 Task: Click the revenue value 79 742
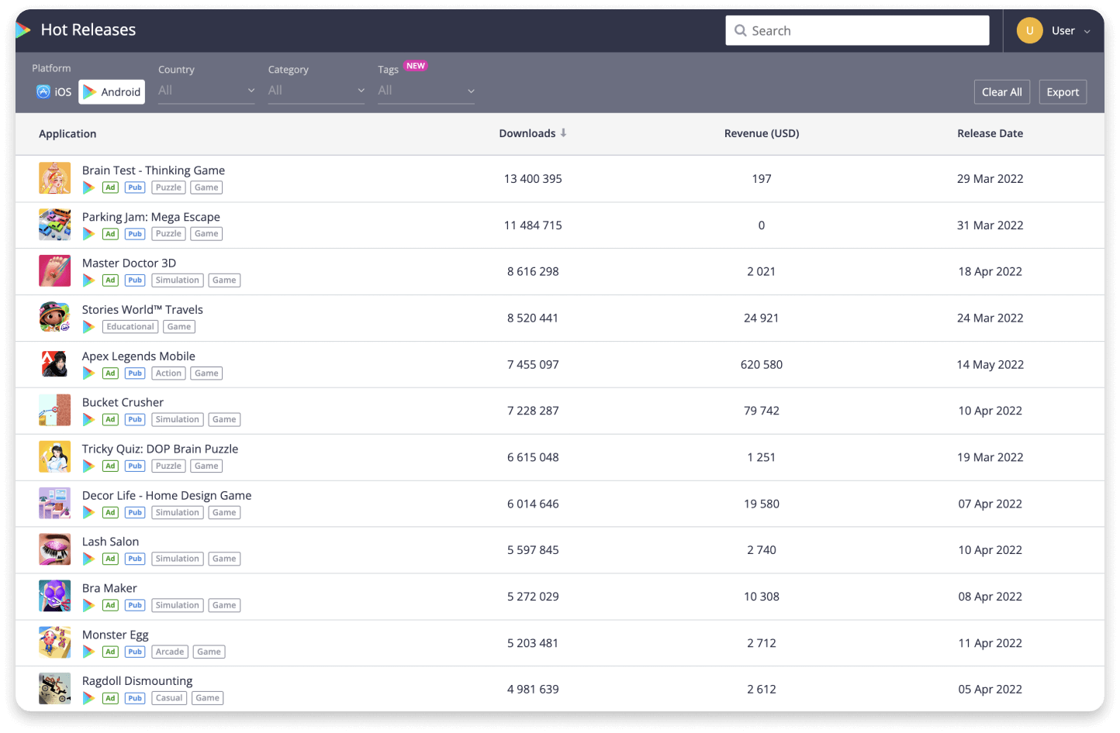coord(762,411)
